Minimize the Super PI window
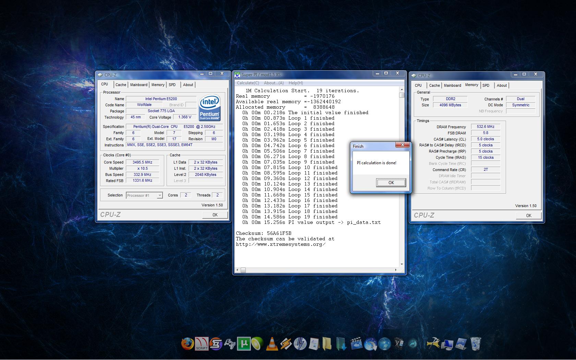The width and height of the screenshot is (576, 360). [x=377, y=73]
